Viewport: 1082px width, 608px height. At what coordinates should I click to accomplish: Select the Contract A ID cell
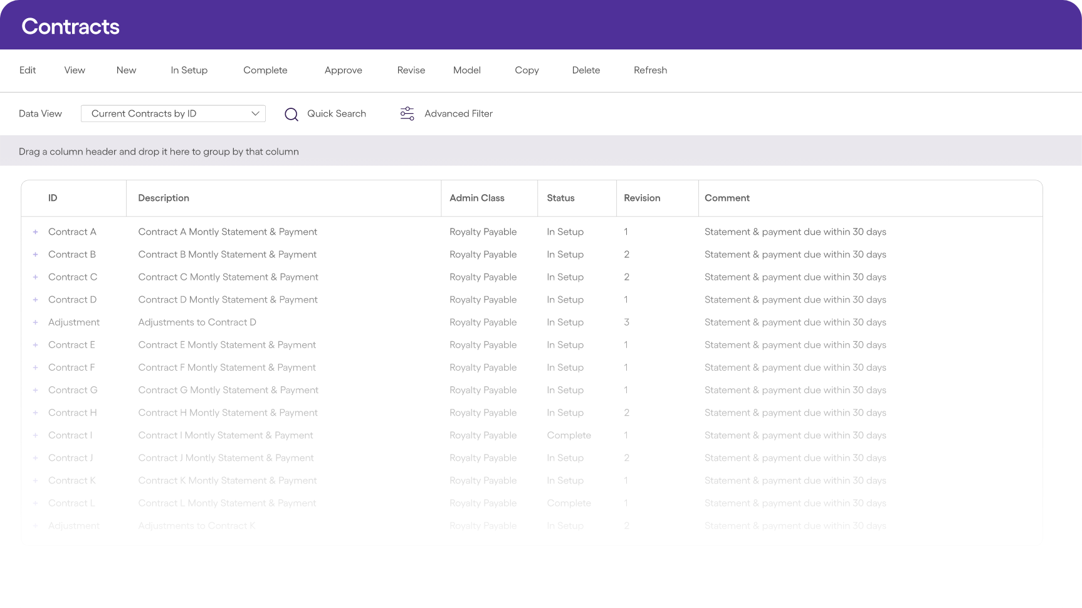tap(72, 232)
